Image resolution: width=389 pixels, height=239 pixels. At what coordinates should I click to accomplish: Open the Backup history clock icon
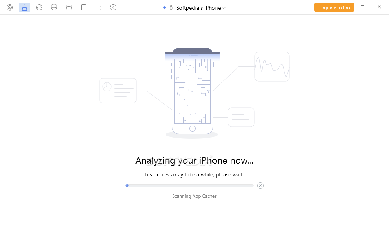tap(113, 7)
